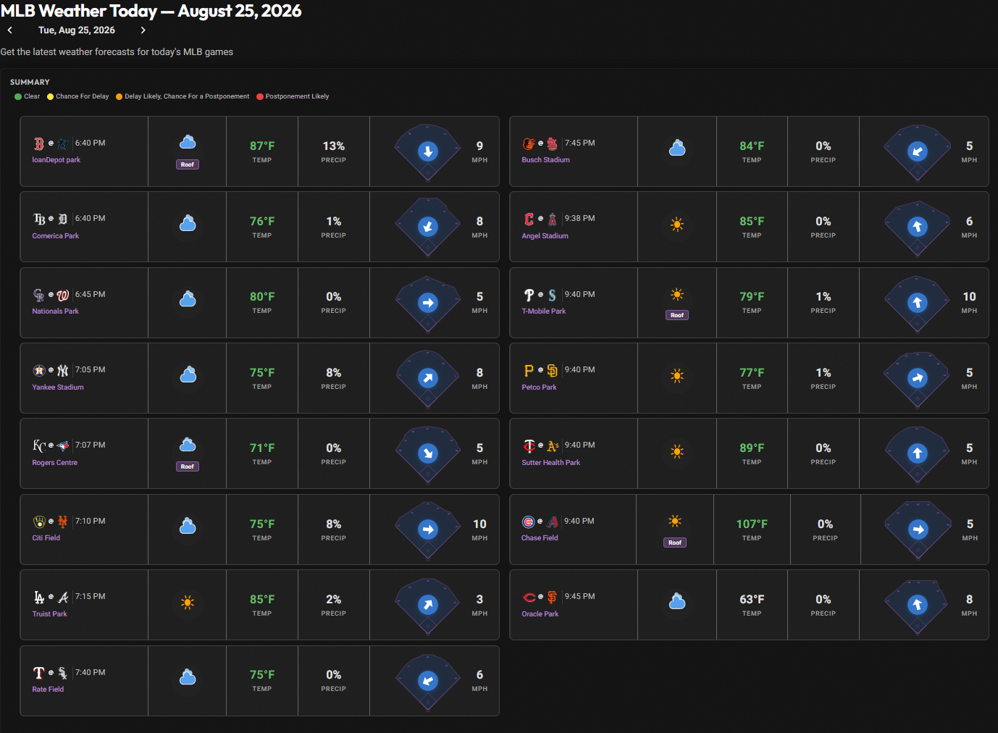This screenshot has height=733, width=998.
Task: Click the sun icon for Angel Stadium game
Action: point(677,225)
